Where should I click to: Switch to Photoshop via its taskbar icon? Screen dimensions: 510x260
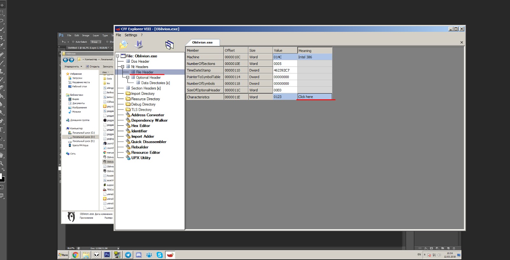107,255
